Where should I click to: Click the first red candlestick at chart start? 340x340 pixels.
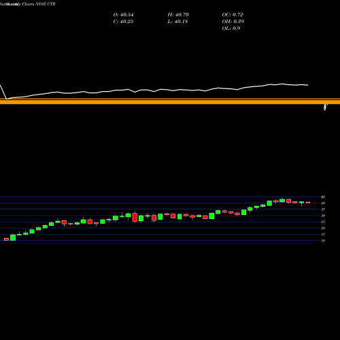[6, 239]
